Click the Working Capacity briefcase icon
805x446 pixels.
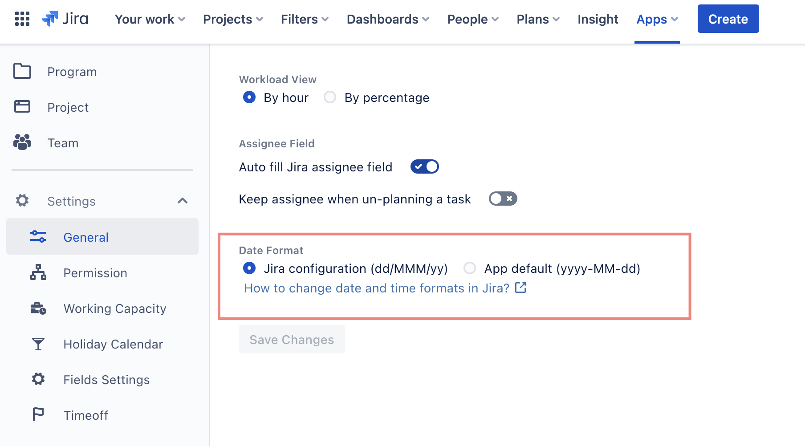tap(38, 308)
